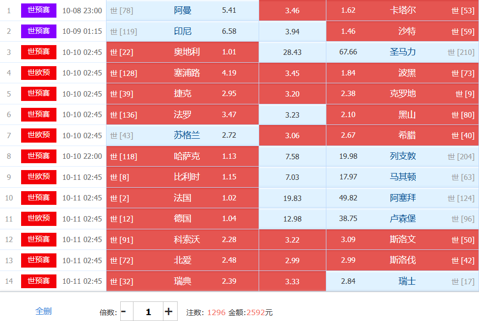The image size is (479, 321).
Task: Click the 倍数 multiplier input field
Action: (148, 311)
